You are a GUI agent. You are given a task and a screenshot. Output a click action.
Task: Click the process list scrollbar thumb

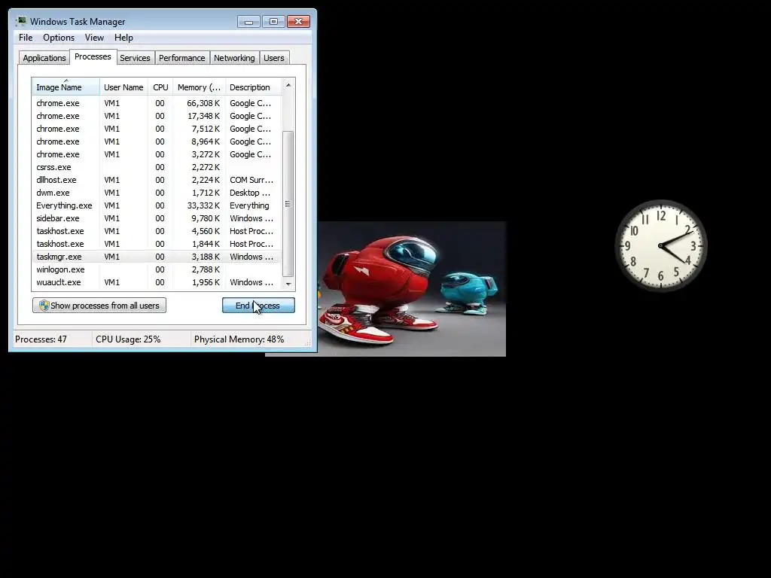tap(288, 204)
